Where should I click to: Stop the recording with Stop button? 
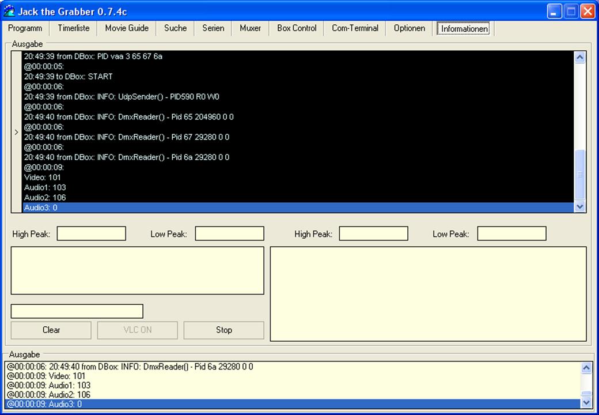point(224,330)
